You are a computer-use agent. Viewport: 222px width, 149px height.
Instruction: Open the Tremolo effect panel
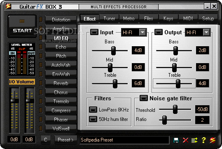[61, 101]
